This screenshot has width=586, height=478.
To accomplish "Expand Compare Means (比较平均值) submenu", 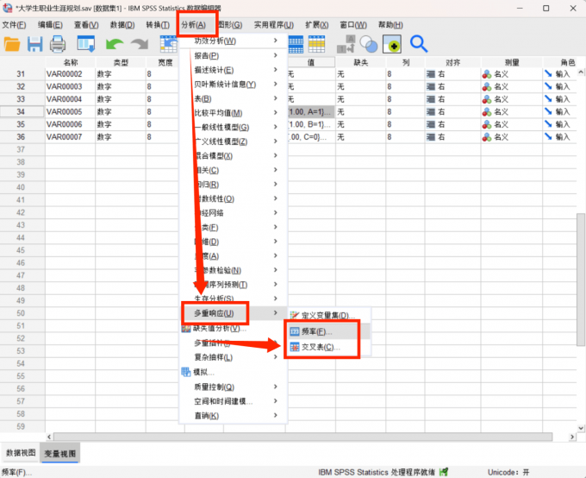I will [x=234, y=113].
